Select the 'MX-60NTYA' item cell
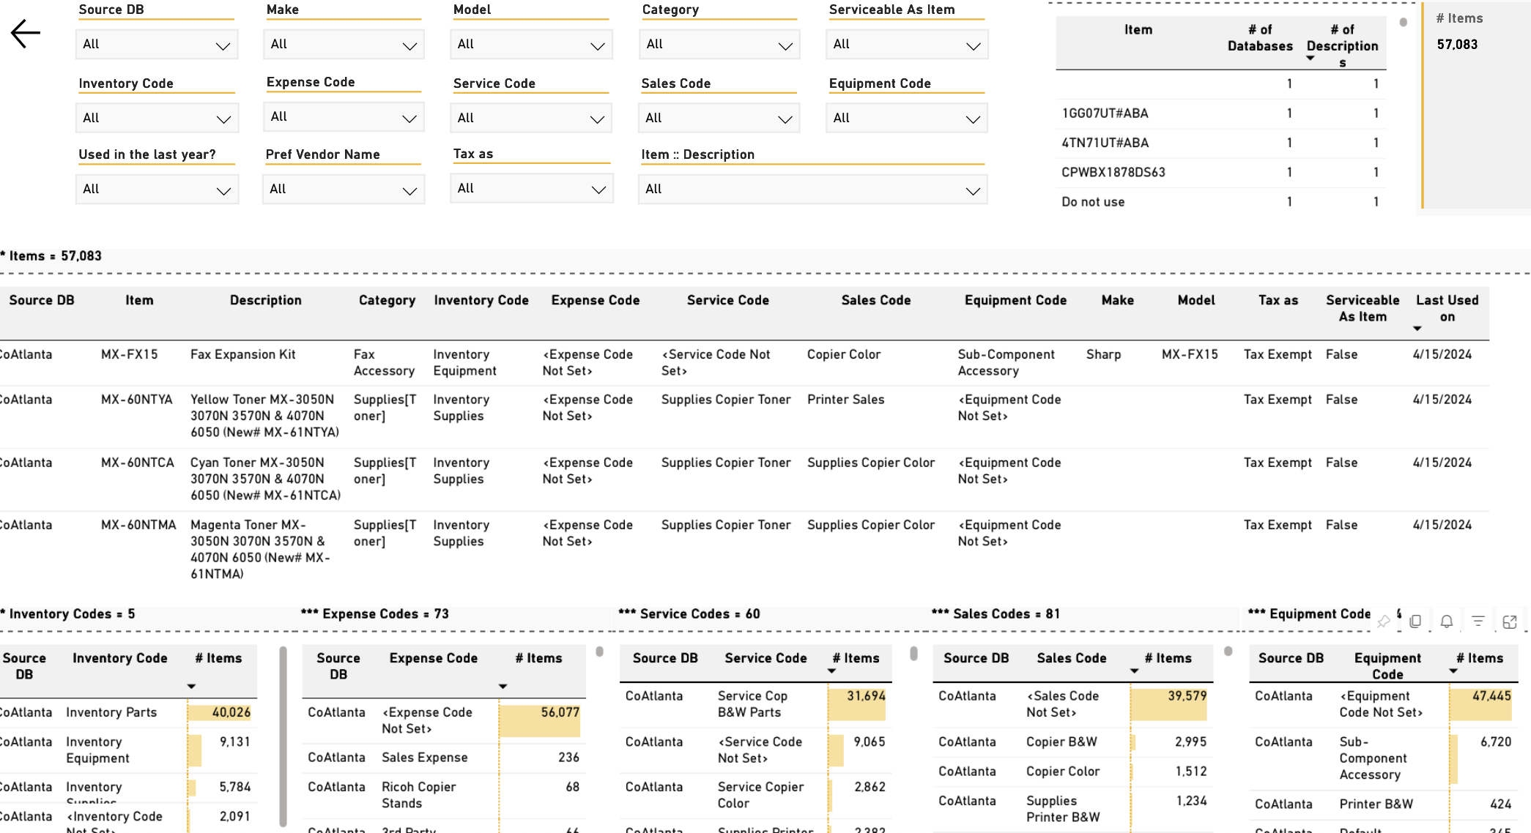Screen dimensions: 1531x833 click(137, 400)
